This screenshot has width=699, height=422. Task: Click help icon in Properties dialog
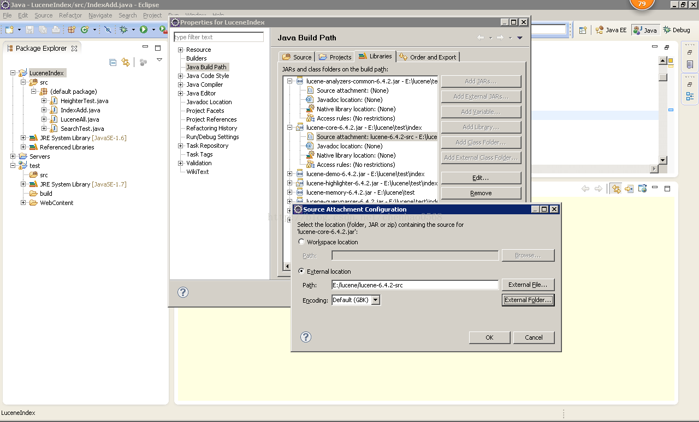[183, 292]
